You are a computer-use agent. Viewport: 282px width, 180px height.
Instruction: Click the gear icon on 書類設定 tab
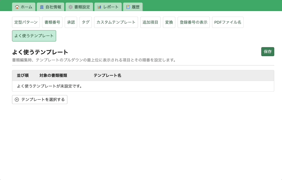pyautogui.click(x=71, y=7)
